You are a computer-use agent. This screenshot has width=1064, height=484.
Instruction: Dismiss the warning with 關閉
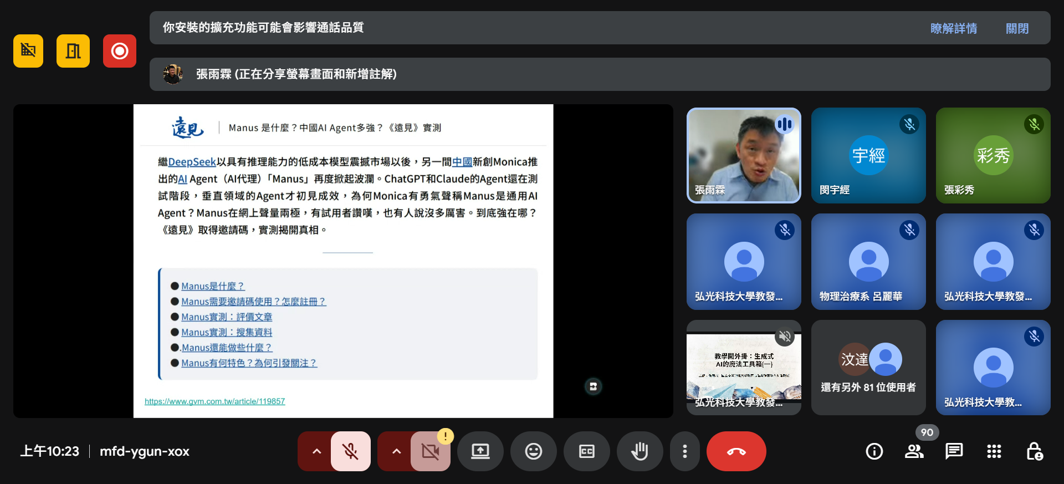[x=1017, y=28]
